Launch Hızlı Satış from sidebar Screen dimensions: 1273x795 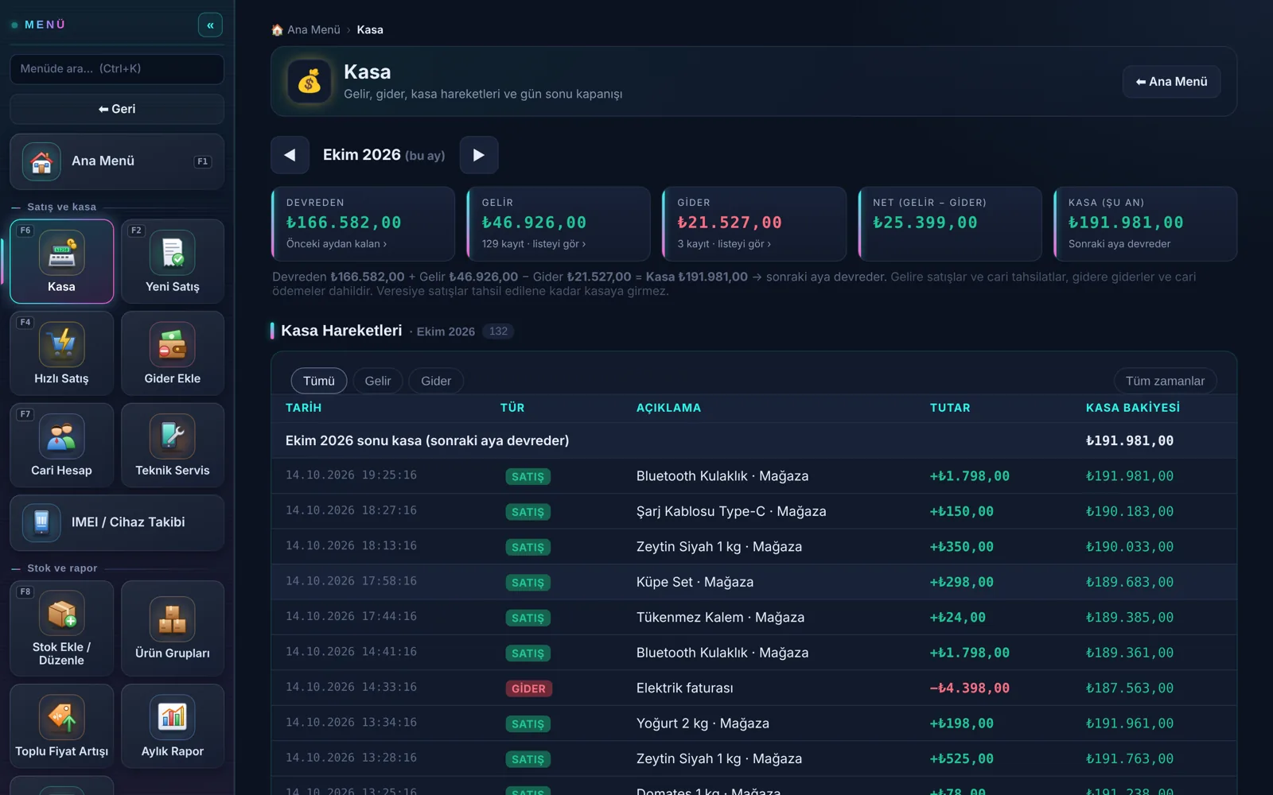click(61, 354)
